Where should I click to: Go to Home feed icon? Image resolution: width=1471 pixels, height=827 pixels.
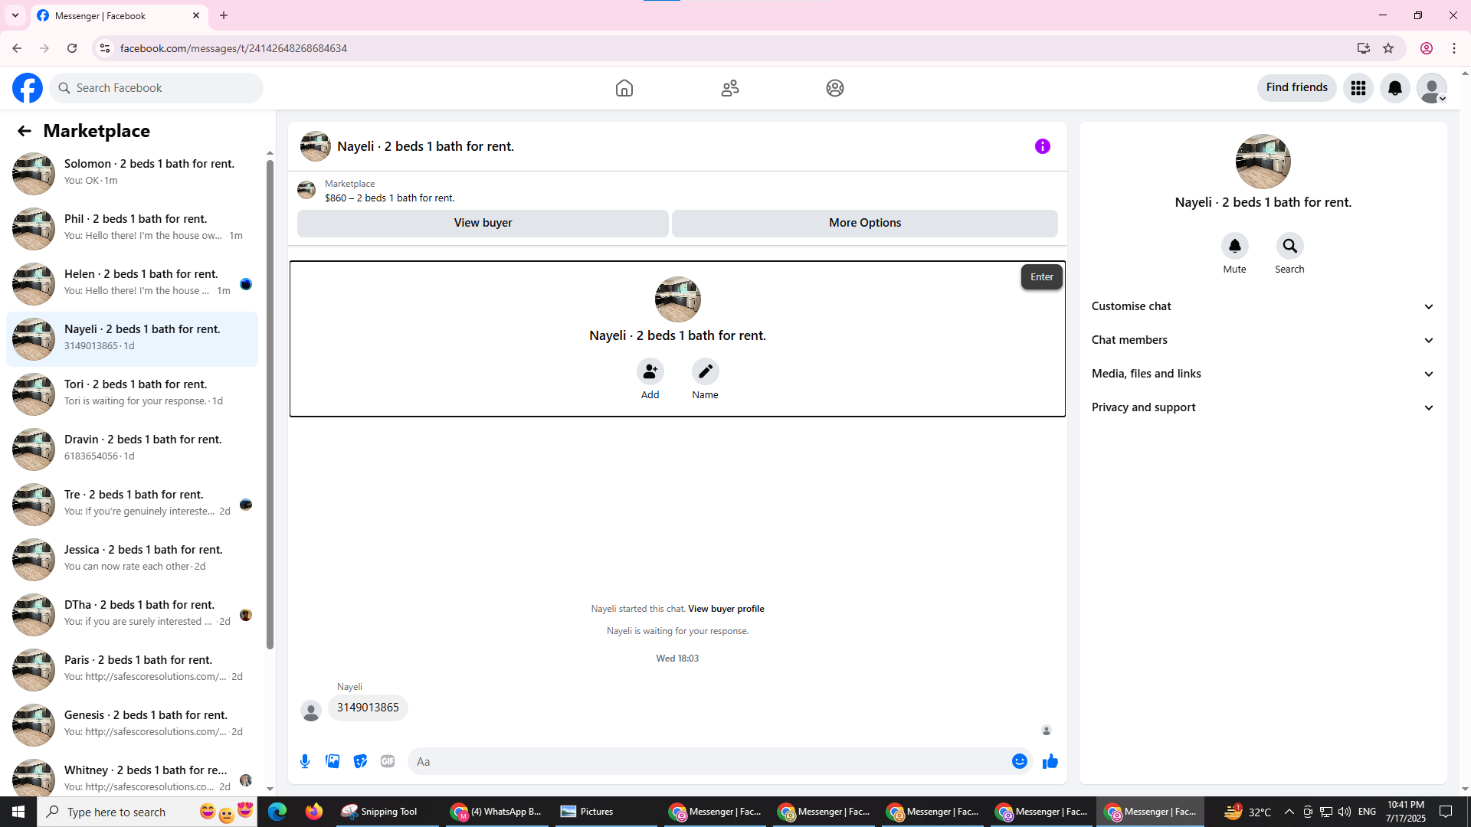[x=624, y=88]
